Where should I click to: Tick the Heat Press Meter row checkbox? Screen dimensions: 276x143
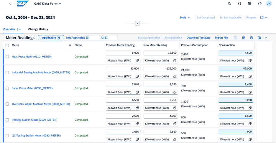click(7, 57)
